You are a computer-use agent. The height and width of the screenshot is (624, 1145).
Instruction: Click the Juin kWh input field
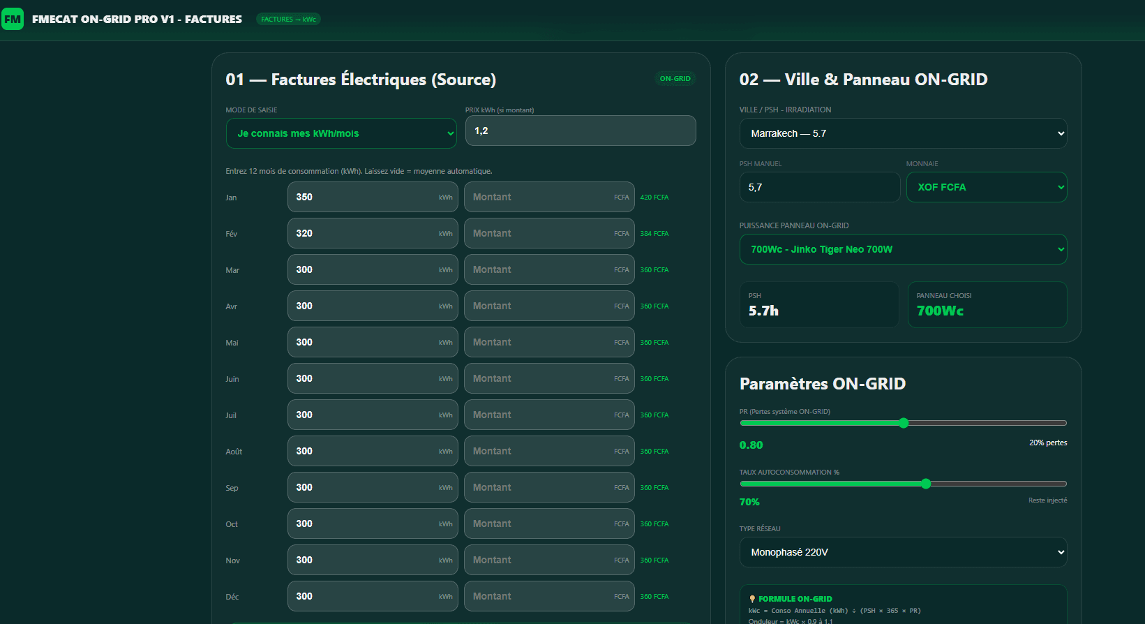[x=373, y=378]
